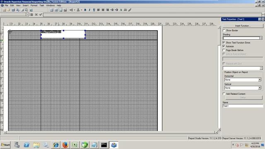Insert a grid object from the toolbar
Viewport: 265px width, 149px height.
[x=52, y=10]
